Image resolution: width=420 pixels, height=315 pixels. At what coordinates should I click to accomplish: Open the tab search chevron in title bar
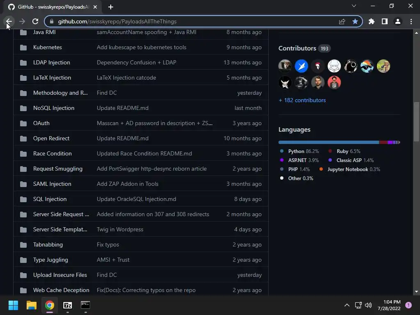[354, 6]
